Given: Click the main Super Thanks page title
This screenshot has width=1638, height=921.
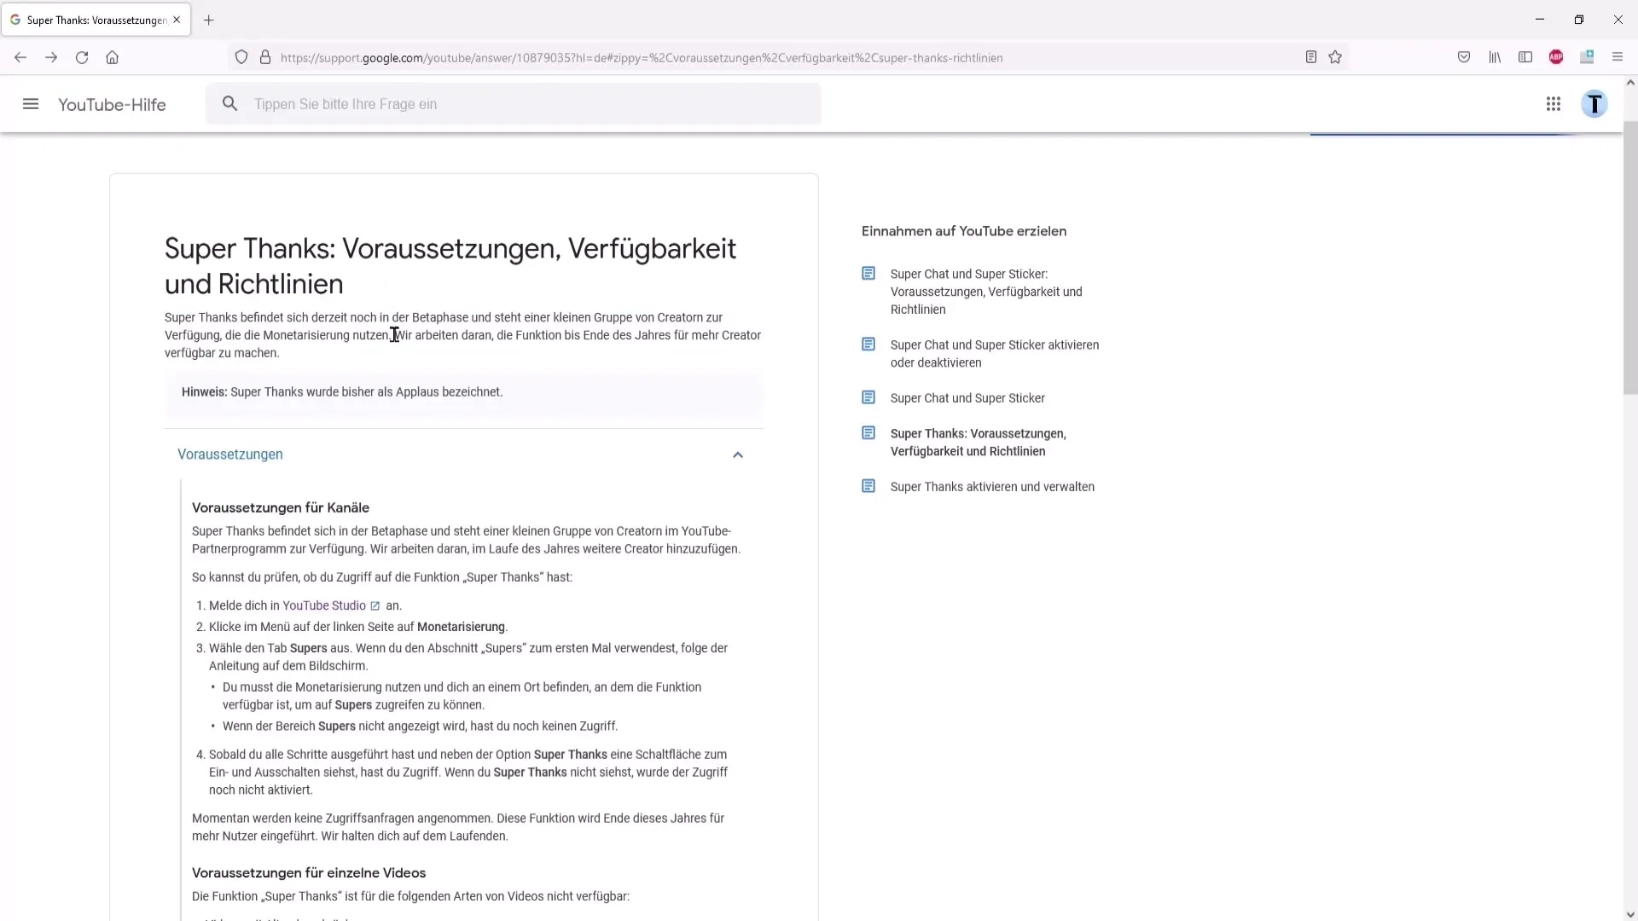Looking at the screenshot, I should pyautogui.click(x=450, y=266).
